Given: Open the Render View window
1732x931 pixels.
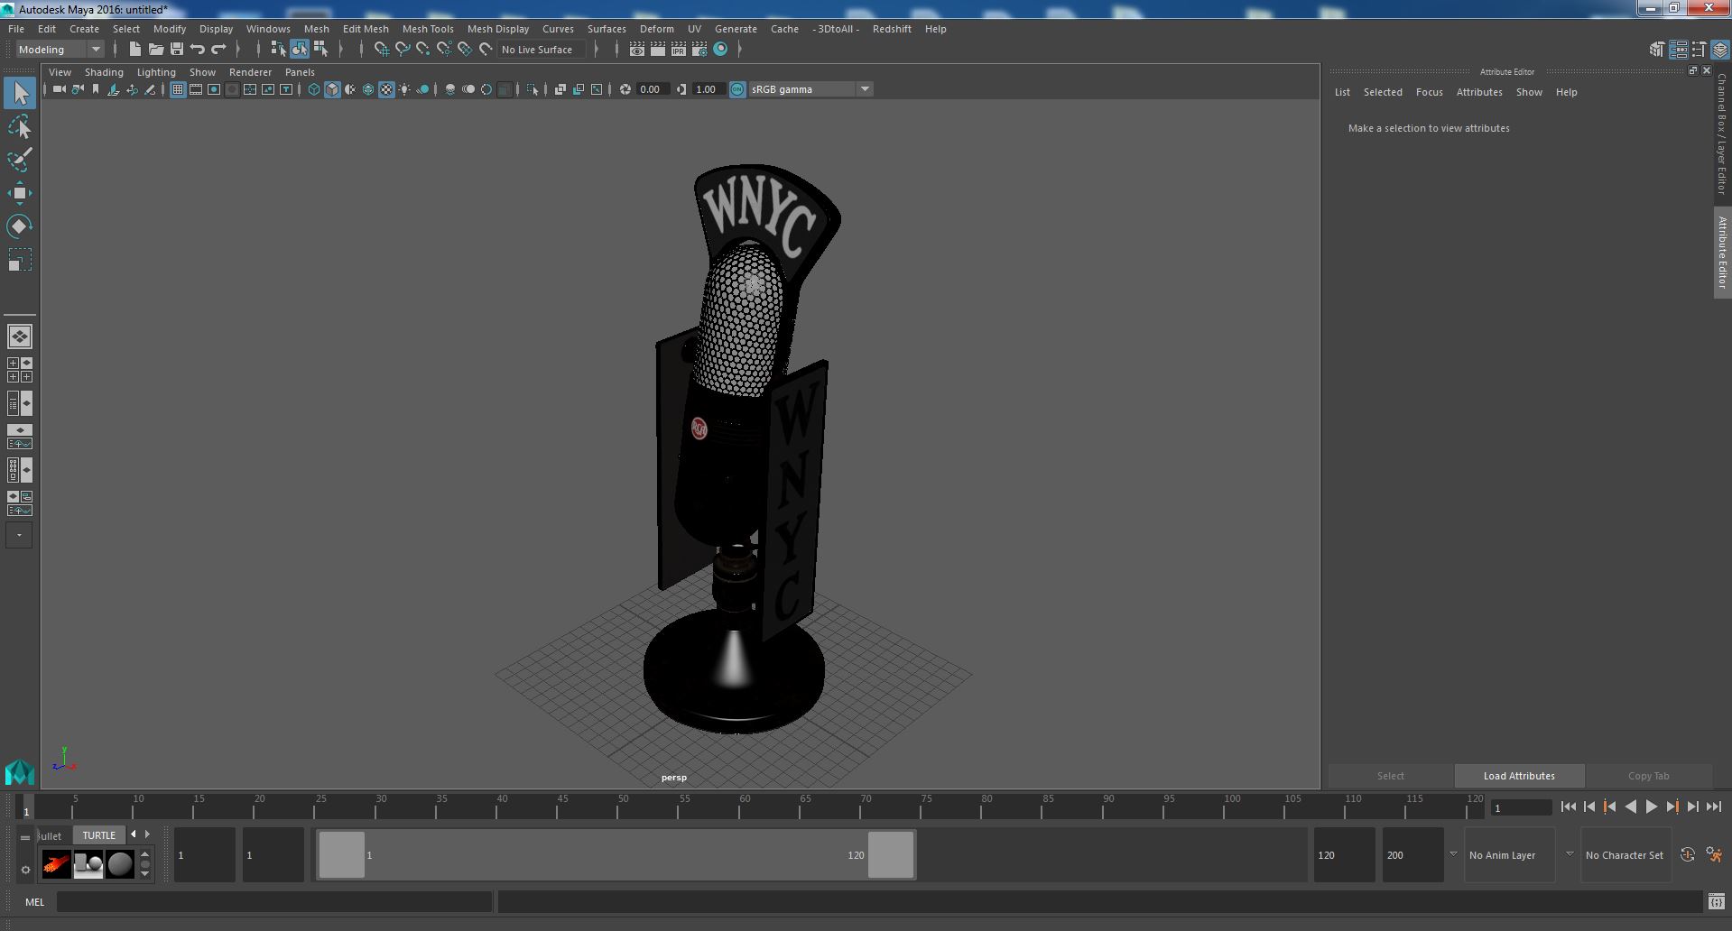Looking at the screenshot, I should [637, 50].
